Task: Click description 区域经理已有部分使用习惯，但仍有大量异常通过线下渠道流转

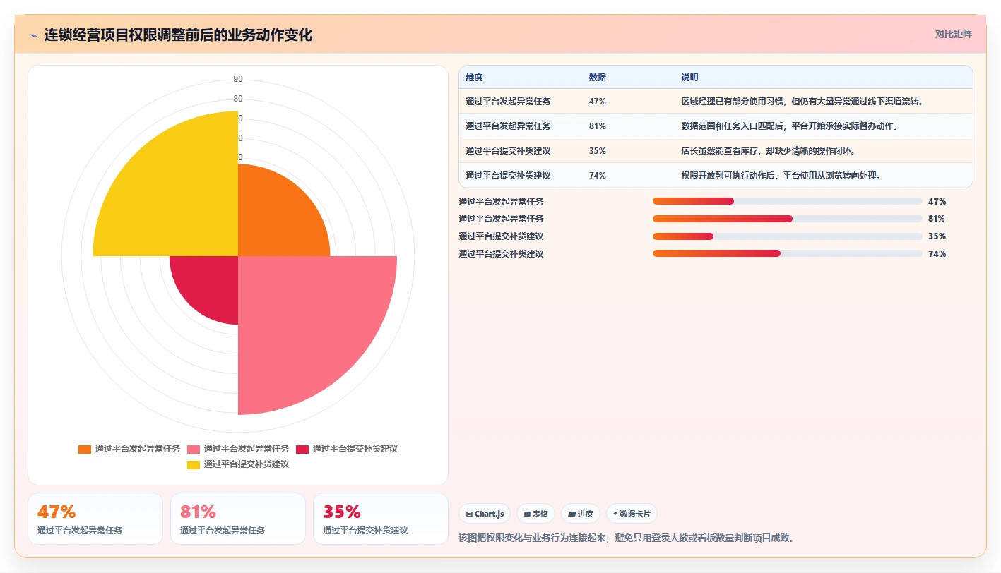Action: click(802, 102)
